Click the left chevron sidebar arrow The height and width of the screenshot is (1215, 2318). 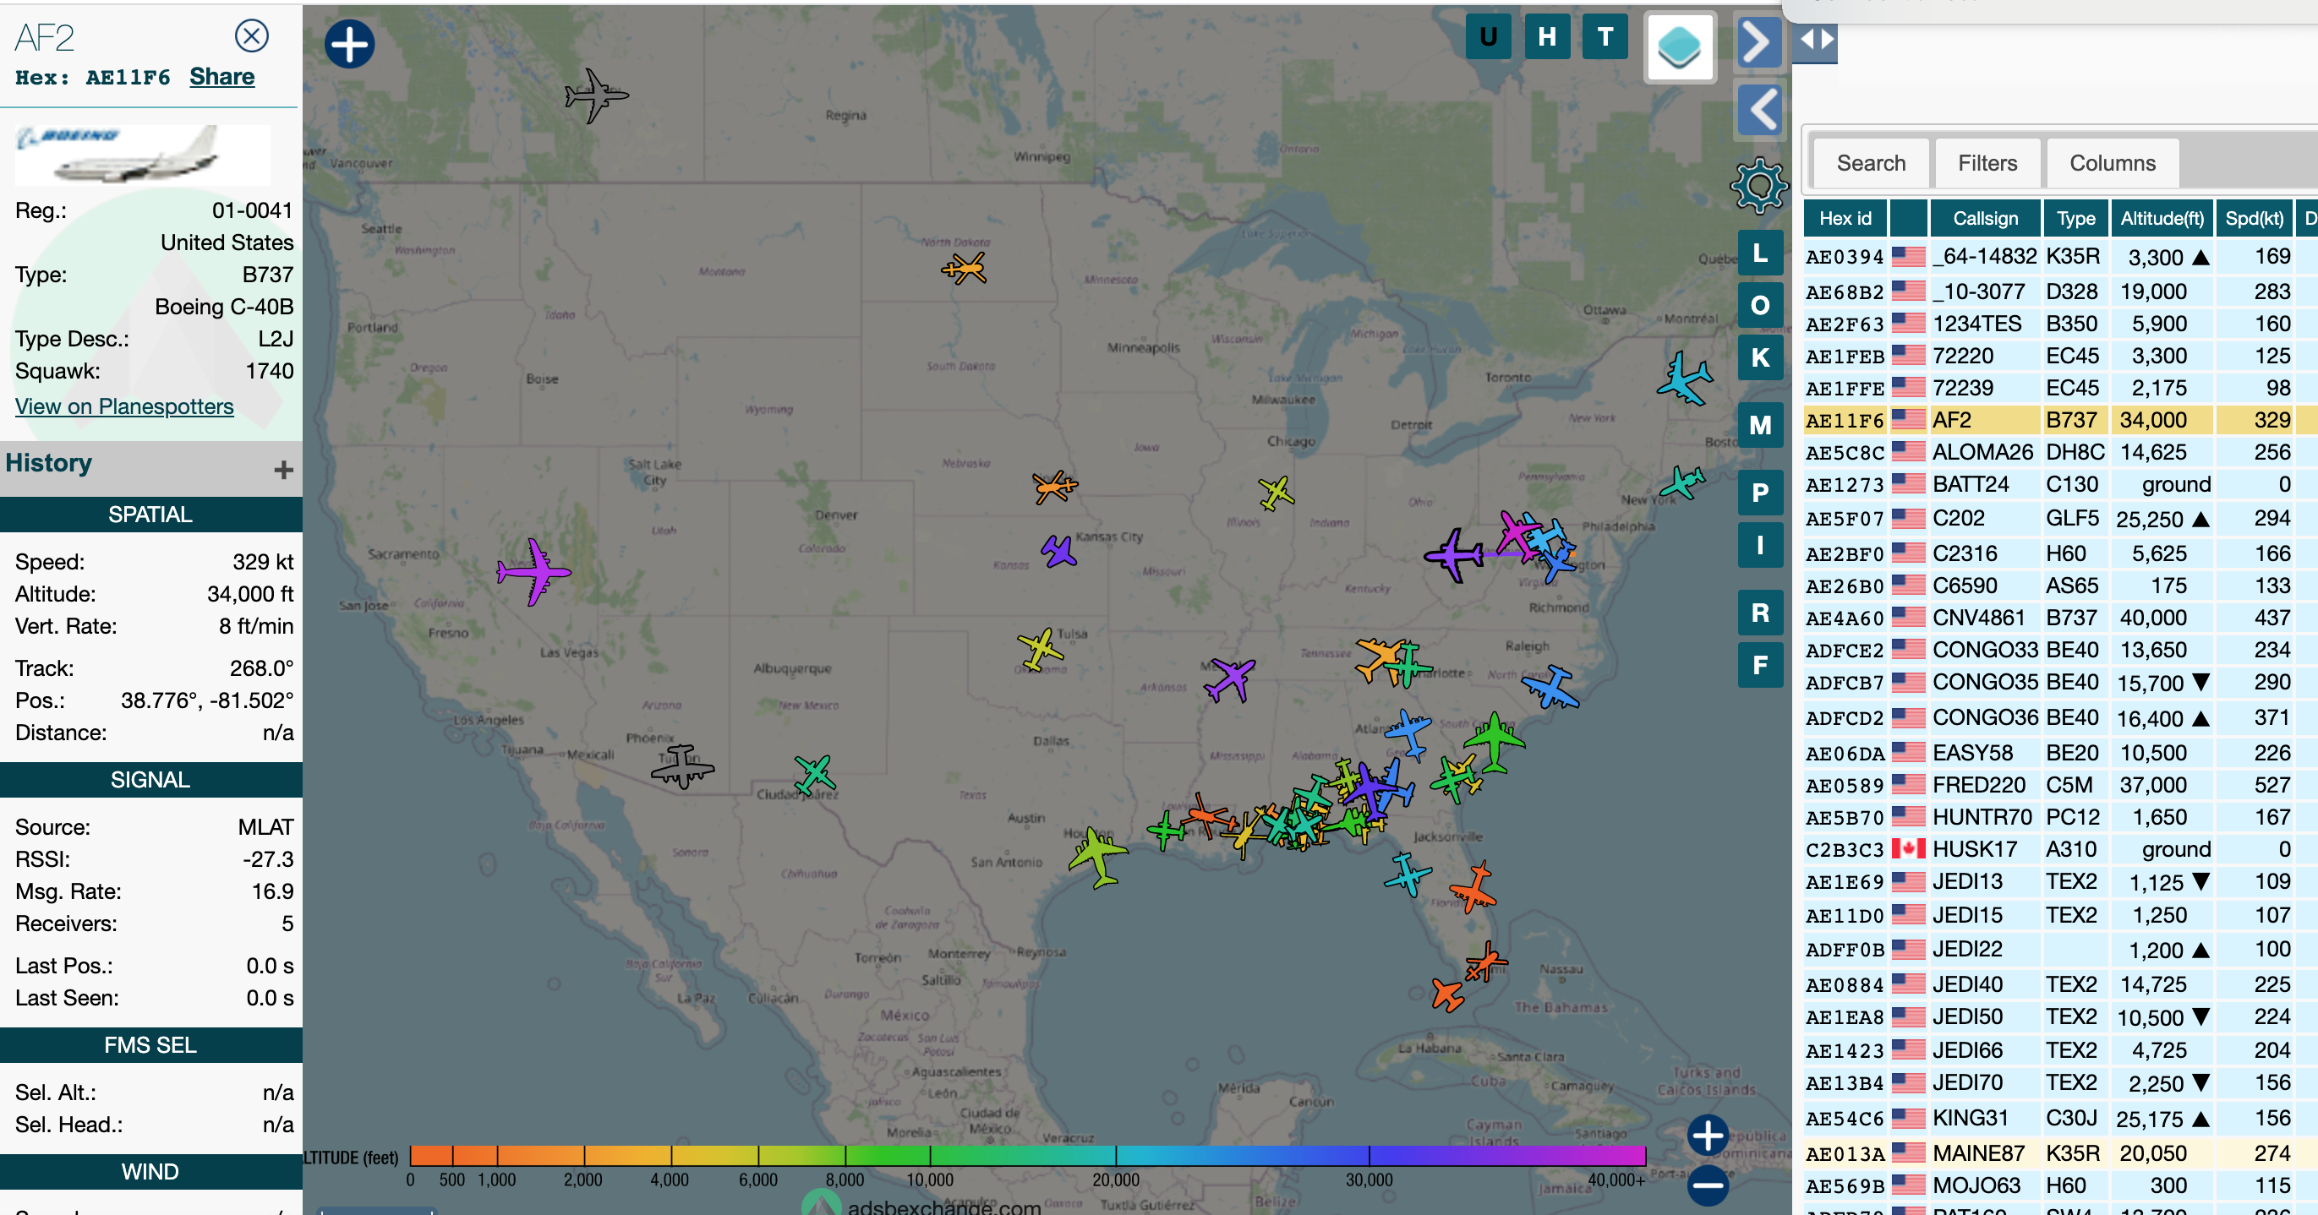click(1758, 110)
